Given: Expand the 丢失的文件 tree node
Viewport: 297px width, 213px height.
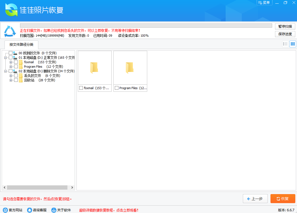Looking at the screenshot, I should tap(11, 76).
